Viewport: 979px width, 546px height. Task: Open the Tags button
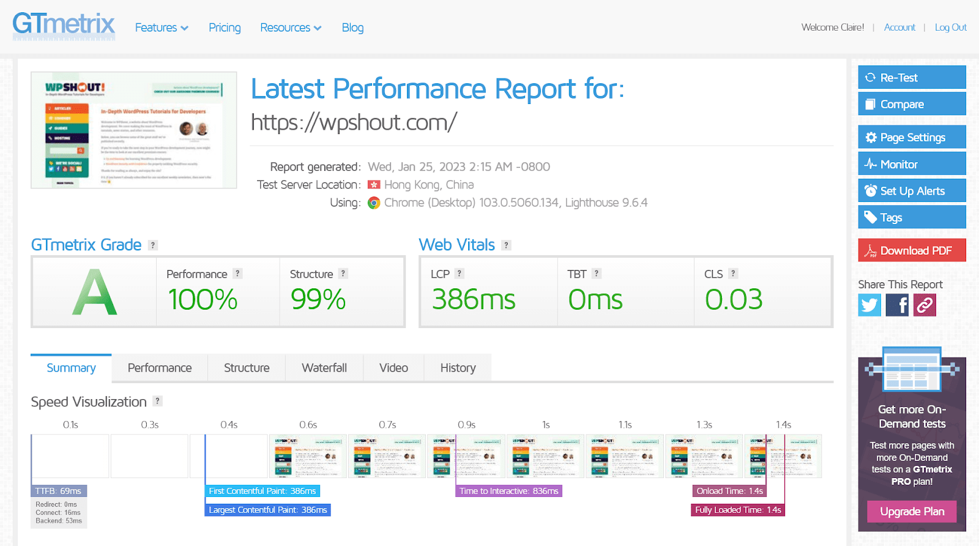[912, 217]
